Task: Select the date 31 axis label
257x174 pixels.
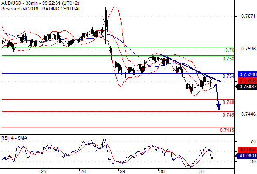Action: (x=201, y=171)
